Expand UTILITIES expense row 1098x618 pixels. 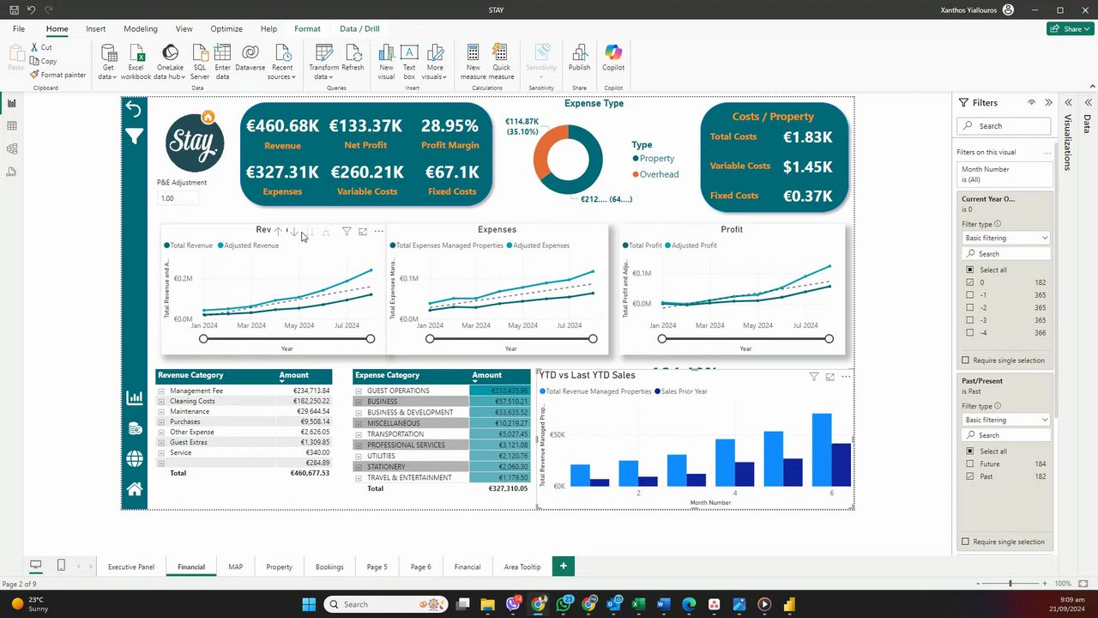point(359,457)
